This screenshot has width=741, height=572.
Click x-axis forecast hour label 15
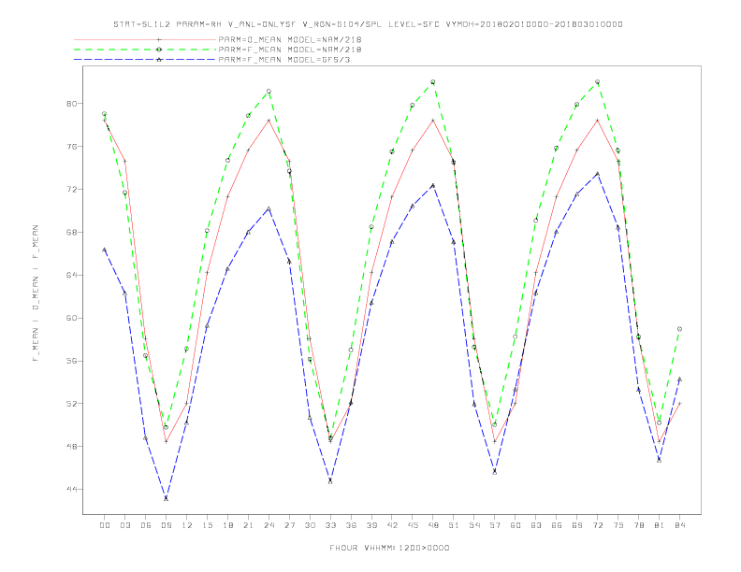coord(207,525)
